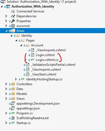Viewport: 105px width, 131px height.
Task: Click the Login.cshtml Razor file icon
Action: point(32,55)
